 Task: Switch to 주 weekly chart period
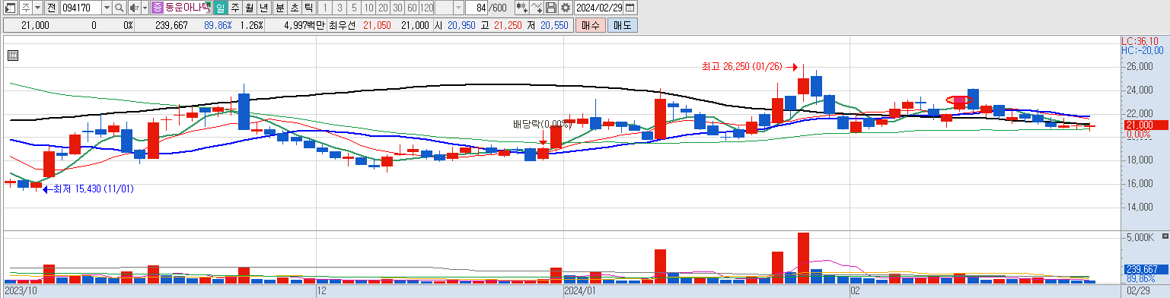click(235, 8)
